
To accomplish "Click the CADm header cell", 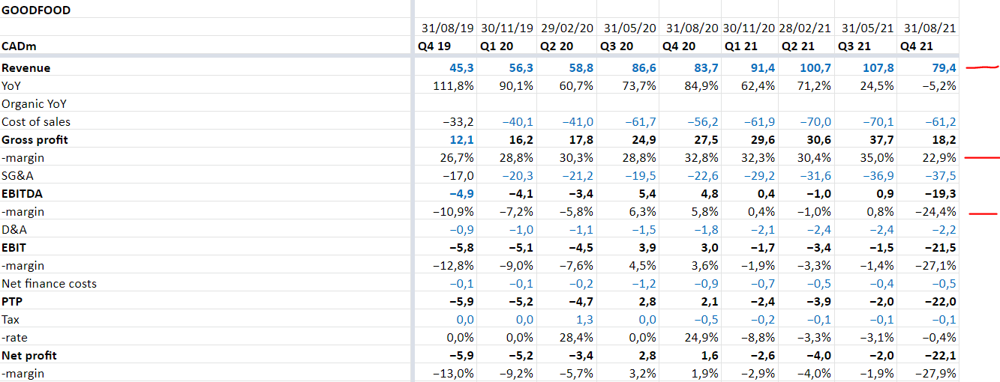I will [19, 46].
